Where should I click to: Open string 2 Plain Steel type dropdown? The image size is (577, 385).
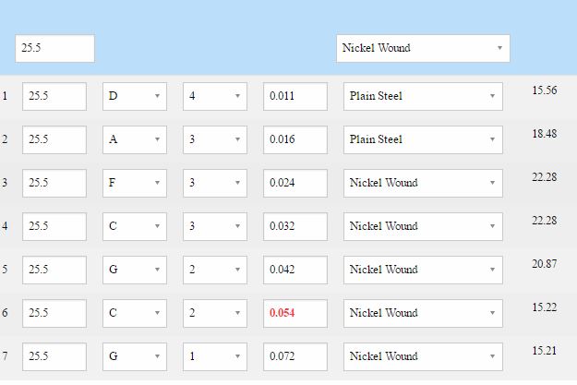coord(423,139)
